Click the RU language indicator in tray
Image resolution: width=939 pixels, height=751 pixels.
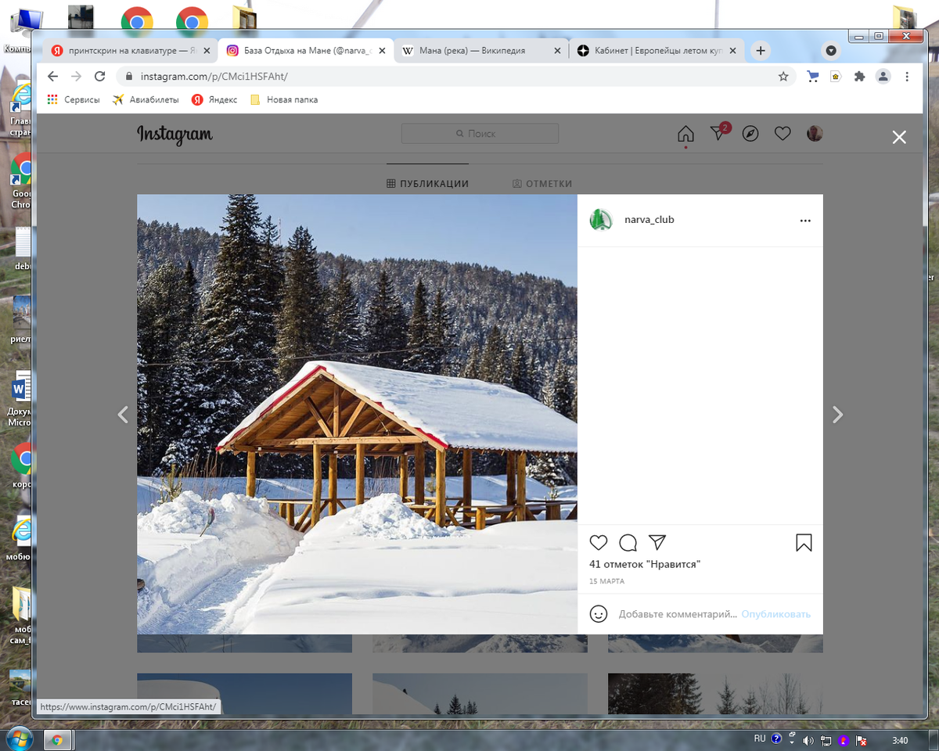pyautogui.click(x=760, y=738)
